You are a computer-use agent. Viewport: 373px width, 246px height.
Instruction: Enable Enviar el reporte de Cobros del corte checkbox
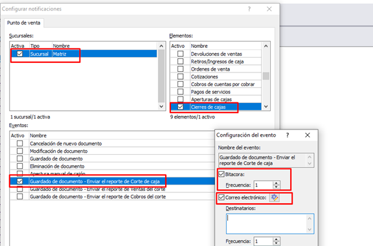(19, 197)
